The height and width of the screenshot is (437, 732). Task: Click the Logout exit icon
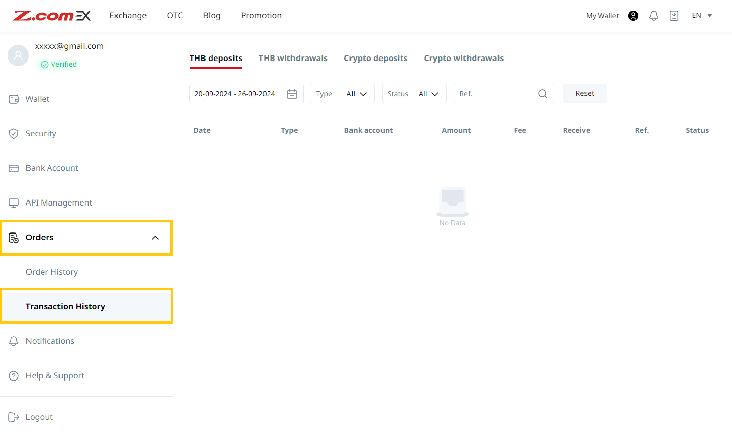(x=14, y=417)
